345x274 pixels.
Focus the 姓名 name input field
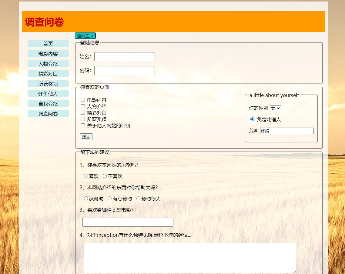tap(124, 57)
